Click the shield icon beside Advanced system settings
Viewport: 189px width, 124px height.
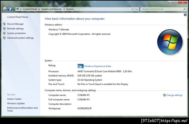[x=4, y=38]
